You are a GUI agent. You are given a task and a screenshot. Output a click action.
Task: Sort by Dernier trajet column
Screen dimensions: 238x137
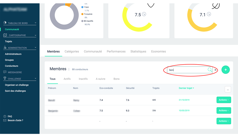[x=186, y=88]
